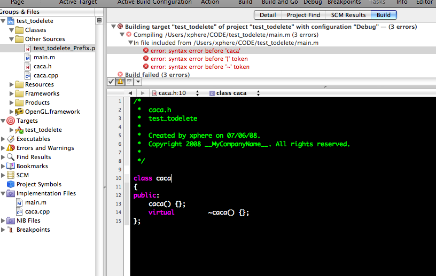This screenshot has height=276, width=436.
Task: Click the Find Results magnifier icon
Action: pyautogui.click(x=11, y=157)
